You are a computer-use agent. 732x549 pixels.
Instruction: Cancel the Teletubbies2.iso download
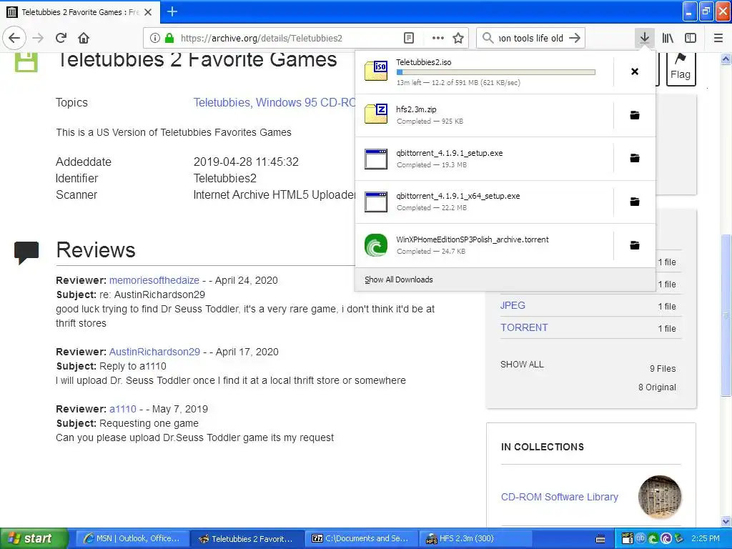[635, 71]
